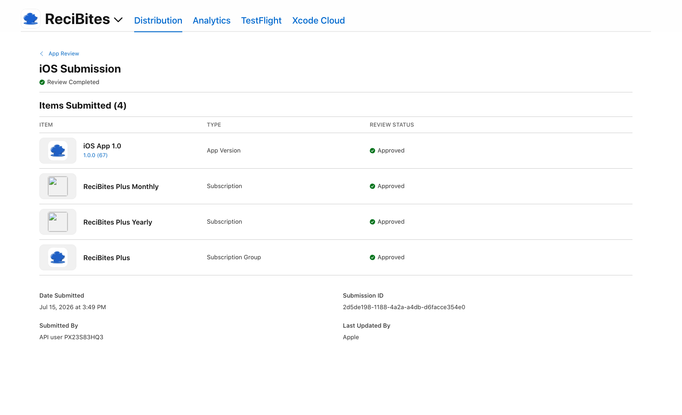
Task: Click the ReciBites Plus Yearly image placeholder
Action: click(58, 222)
